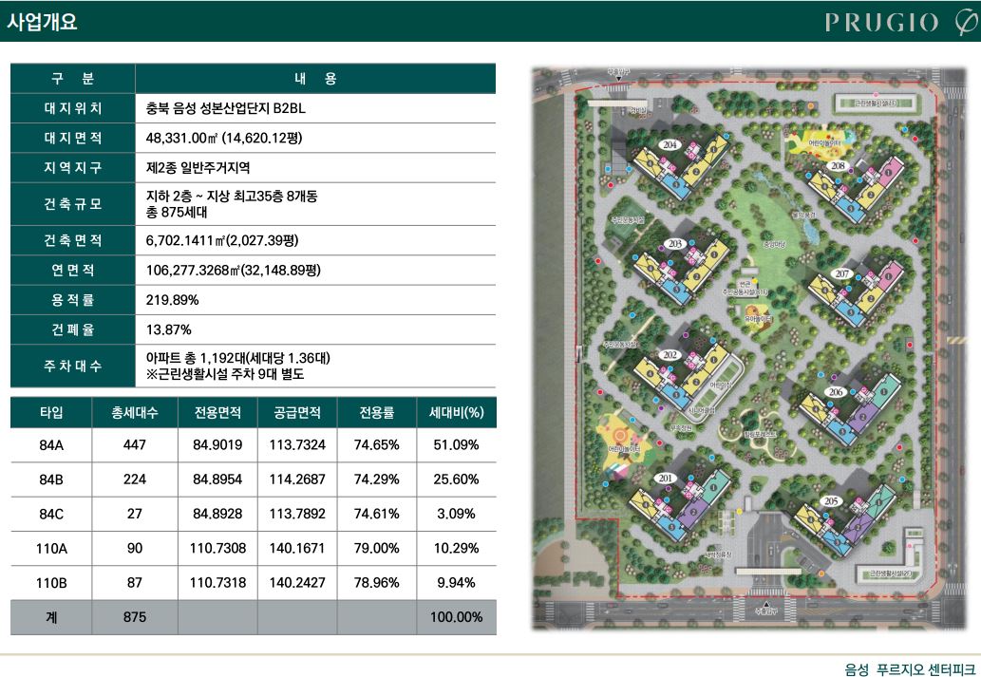This screenshot has width=981, height=677.
Task: Click the 주차대수 row label
Action: pos(72,366)
